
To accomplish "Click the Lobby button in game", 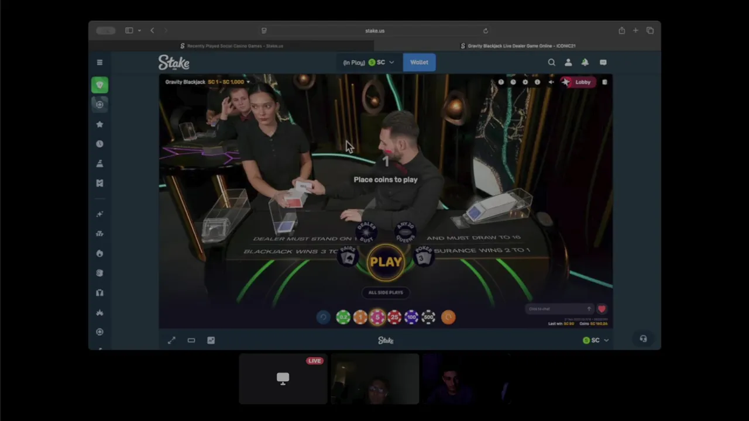I will click(x=578, y=82).
